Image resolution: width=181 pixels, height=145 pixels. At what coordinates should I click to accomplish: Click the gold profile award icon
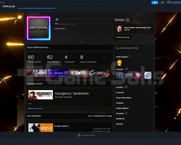click(x=119, y=62)
